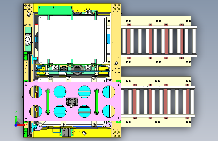Select the right green bar on pink plate
The image size is (218, 141).
(97, 101)
